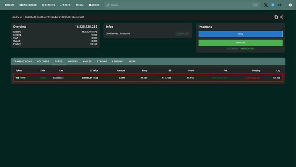Select the blue USDC position bar
The image size is (296, 167).
[240, 34]
